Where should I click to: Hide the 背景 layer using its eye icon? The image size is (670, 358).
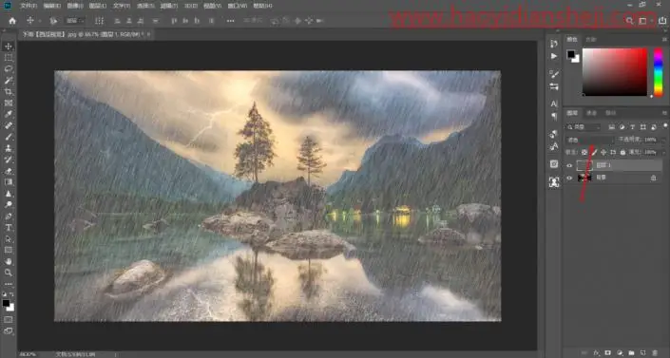click(569, 178)
